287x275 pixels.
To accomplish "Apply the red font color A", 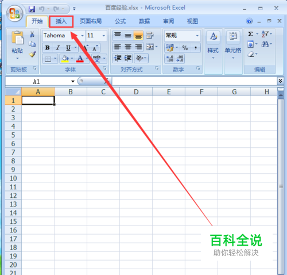I will [80, 59].
